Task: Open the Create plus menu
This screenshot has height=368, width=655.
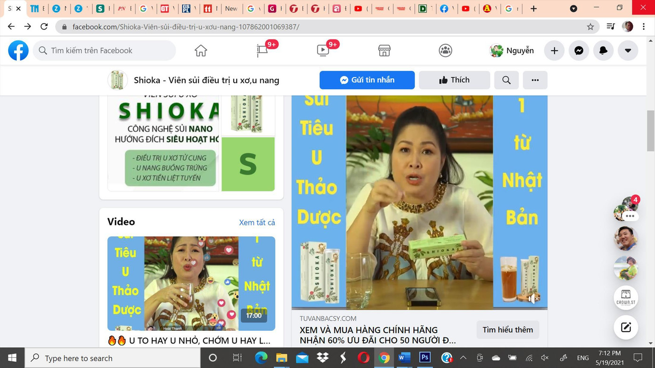Action: [x=554, y=50]
